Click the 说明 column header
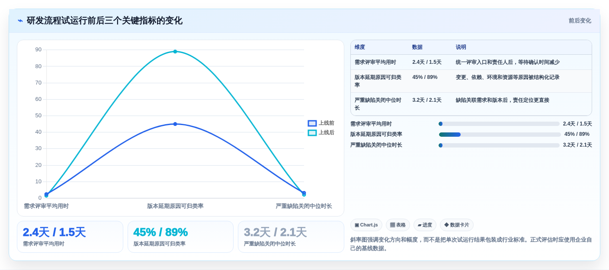Image resolution: width=609 pixels, height=270 pixels. (x=461, y=47)
